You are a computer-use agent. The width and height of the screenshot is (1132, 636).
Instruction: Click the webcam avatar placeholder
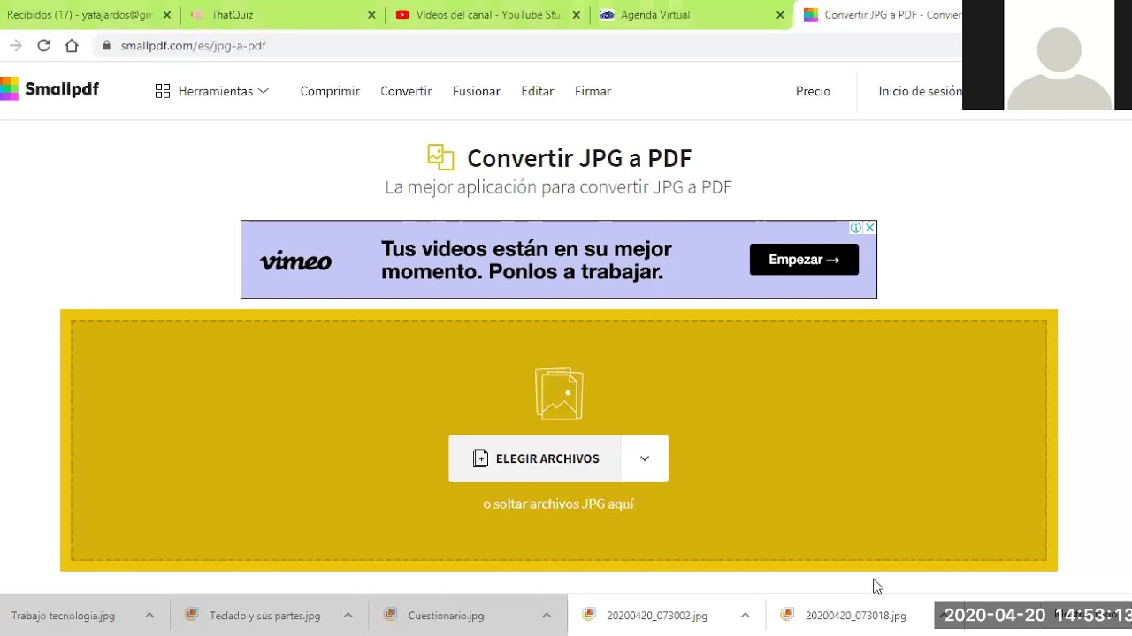click(x=1059, y=66)
